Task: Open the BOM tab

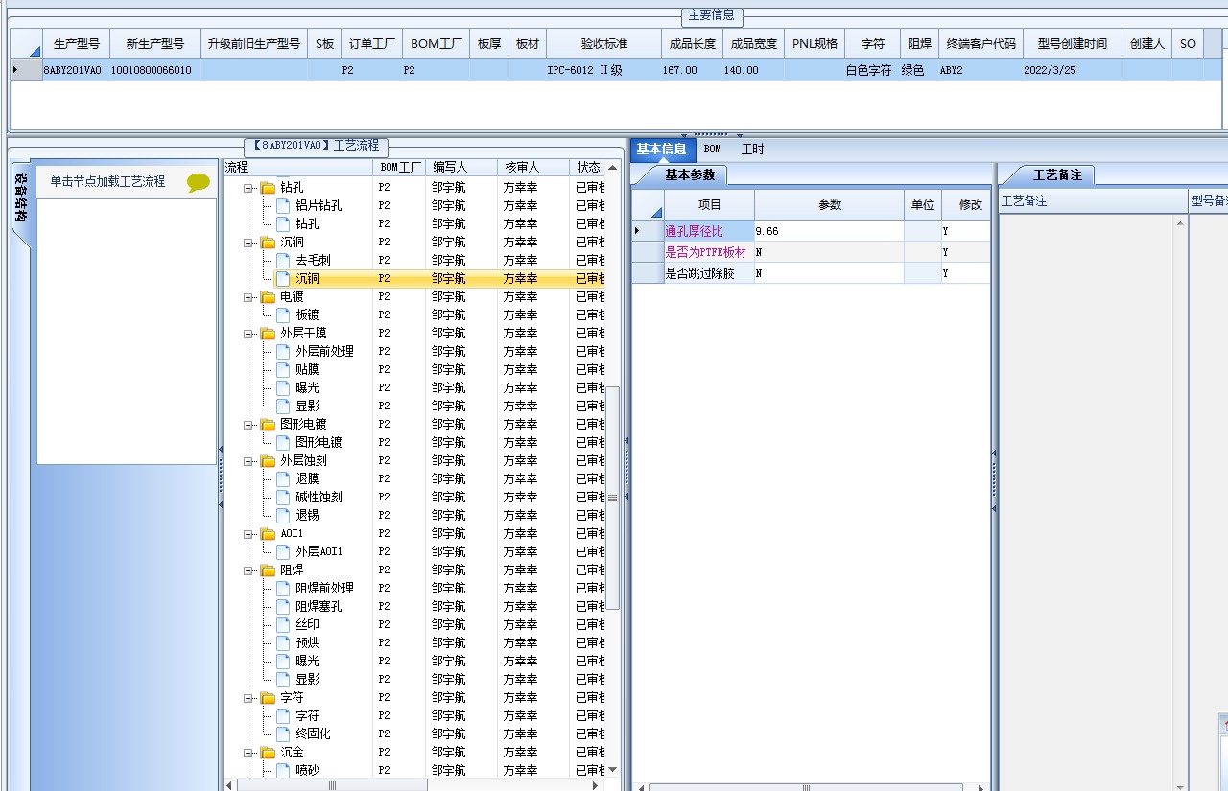Action: click(712, 149)
